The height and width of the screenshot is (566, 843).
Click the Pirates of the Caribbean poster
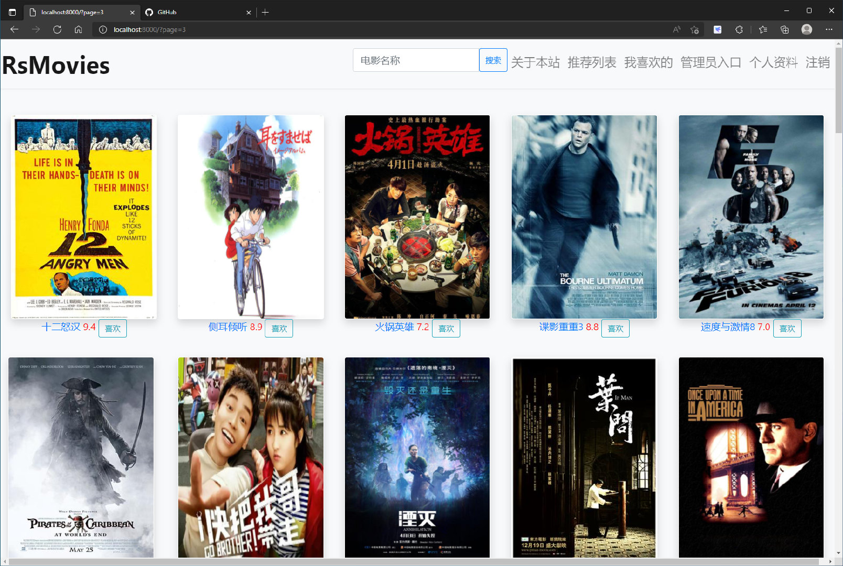coord(81,458)
